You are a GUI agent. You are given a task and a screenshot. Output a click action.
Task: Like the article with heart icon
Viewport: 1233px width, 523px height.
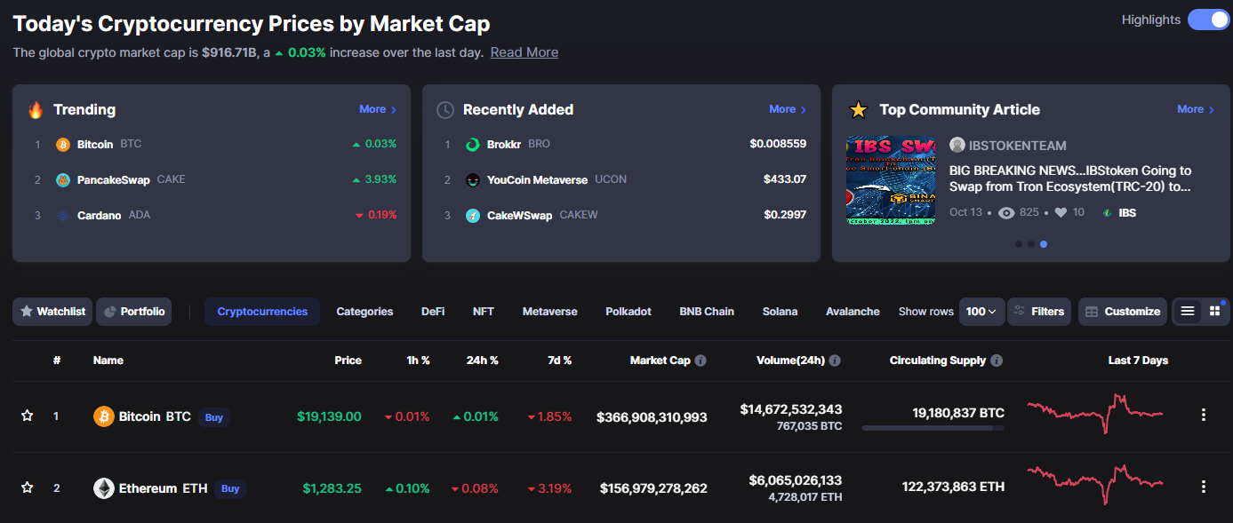[1060, 213]
